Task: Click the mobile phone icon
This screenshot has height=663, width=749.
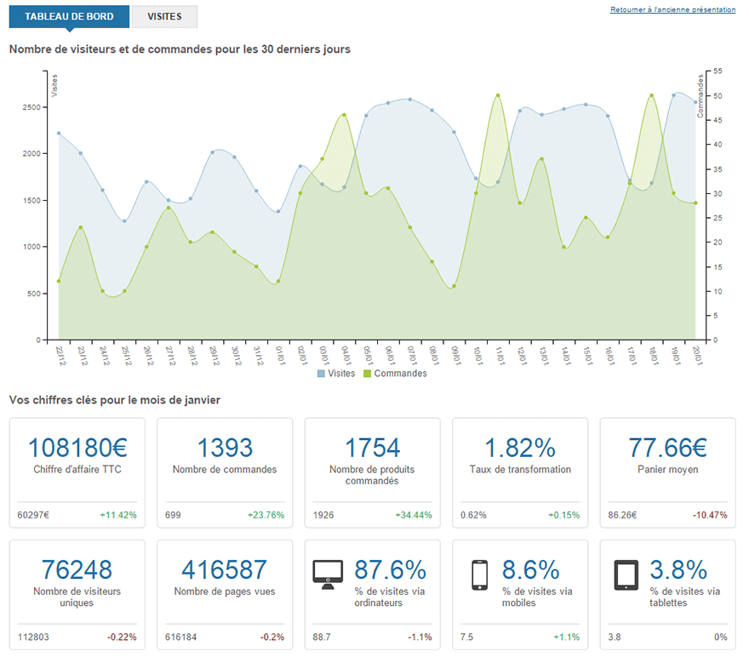Action: (479, 575)
